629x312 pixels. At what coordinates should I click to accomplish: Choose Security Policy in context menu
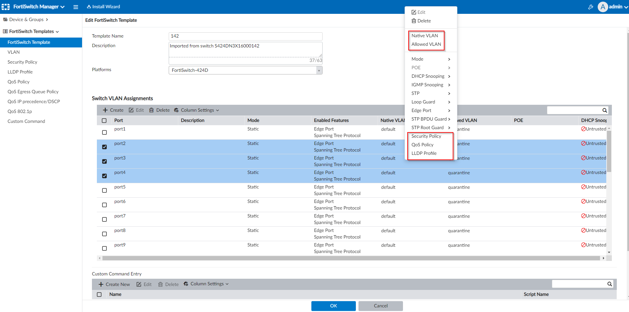pos(426,136)
